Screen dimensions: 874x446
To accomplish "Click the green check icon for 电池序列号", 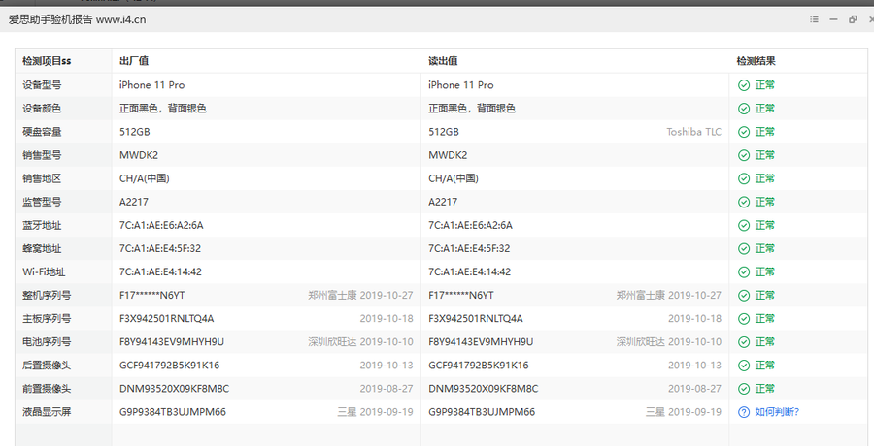I will 744,341.
